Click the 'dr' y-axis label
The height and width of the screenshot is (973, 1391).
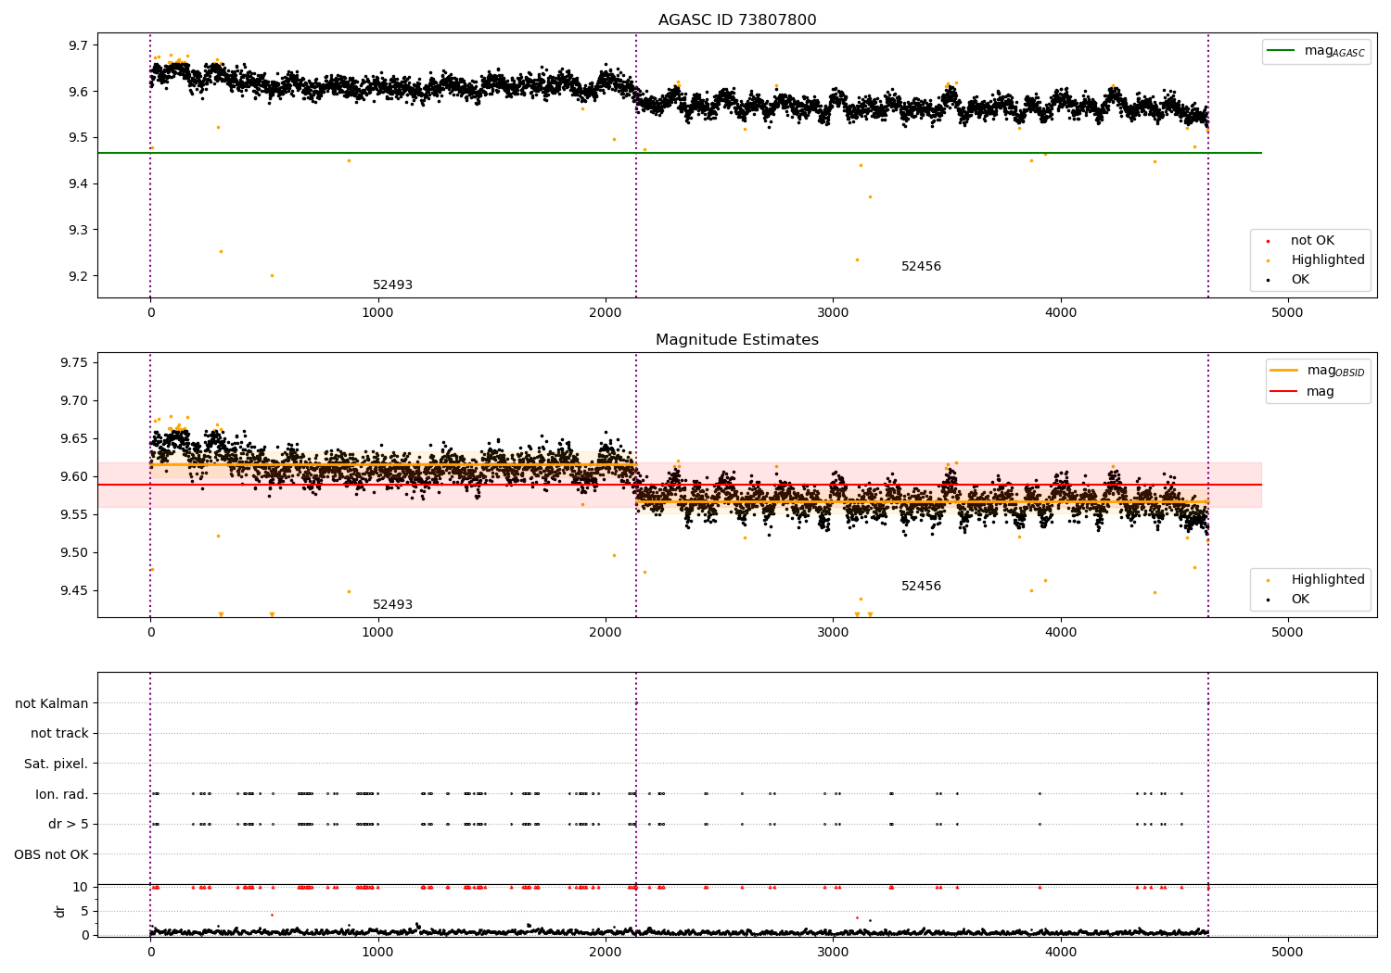click(x=60, y=911)
